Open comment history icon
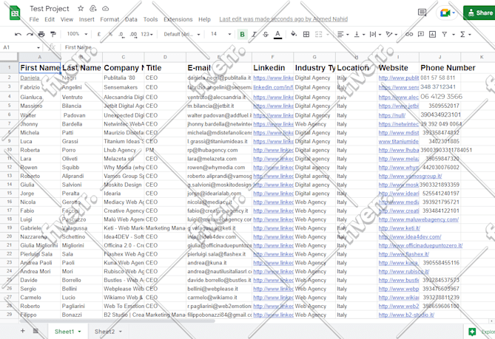Viewport: 495px width, 339px height. 422,13
